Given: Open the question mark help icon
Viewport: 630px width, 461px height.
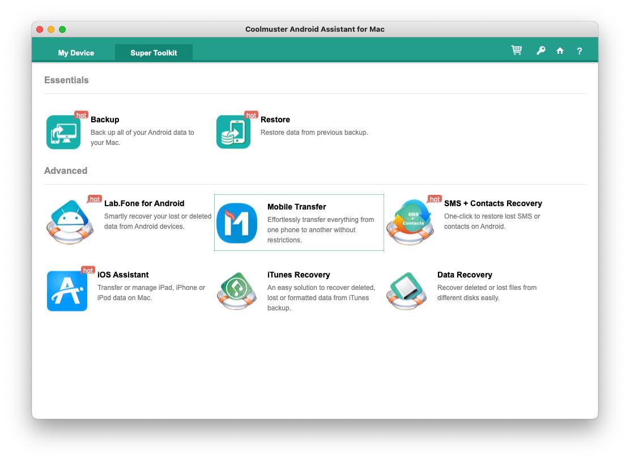Looking at the screenshot, I should 580,51.
